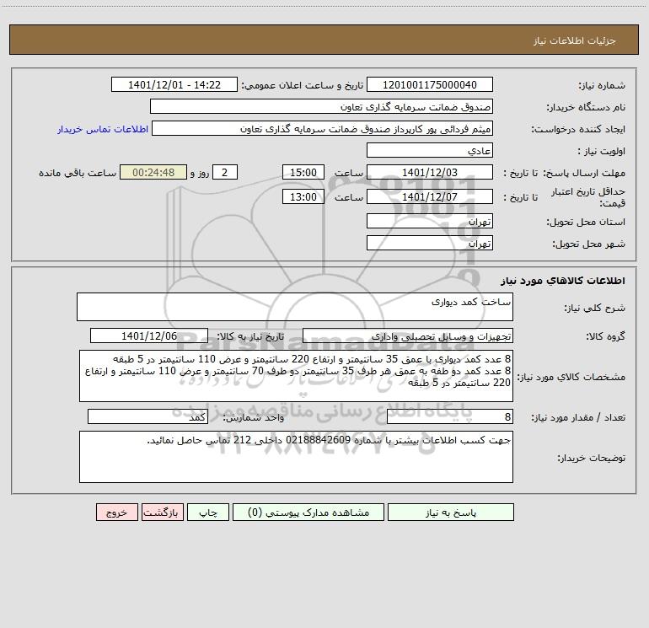The height and width of the screenshot is (628, 649).
Task: Click the خروج exit button
Action: 116,513
